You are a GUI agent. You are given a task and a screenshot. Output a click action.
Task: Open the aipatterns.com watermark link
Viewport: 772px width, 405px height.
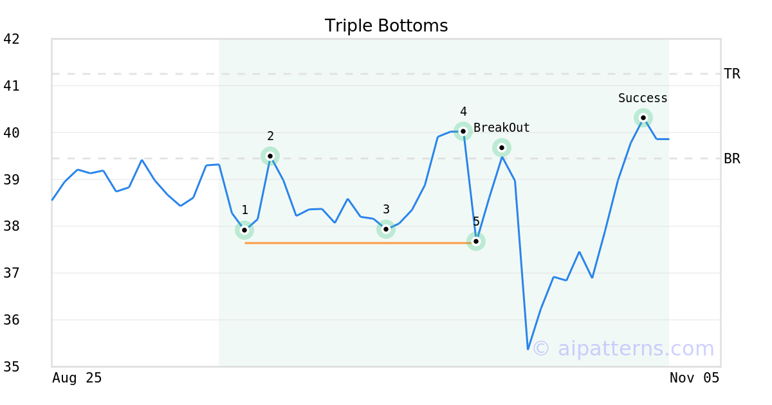click(x=623, y=348)
